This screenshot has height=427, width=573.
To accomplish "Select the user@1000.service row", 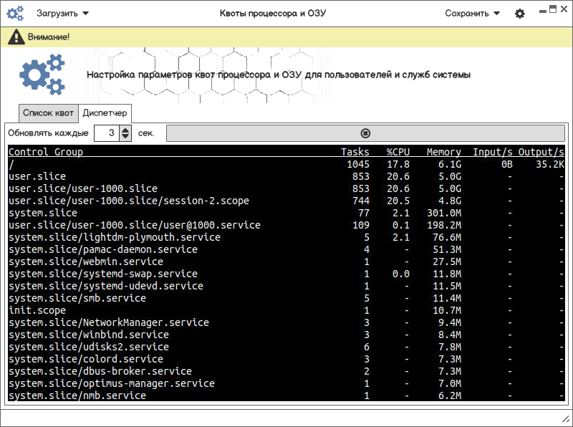I will (x=286, y=225).
